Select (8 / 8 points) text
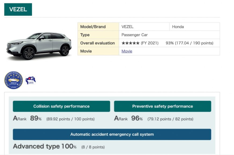The height and width of the screenshot is (155, 234). pos(93,147)
